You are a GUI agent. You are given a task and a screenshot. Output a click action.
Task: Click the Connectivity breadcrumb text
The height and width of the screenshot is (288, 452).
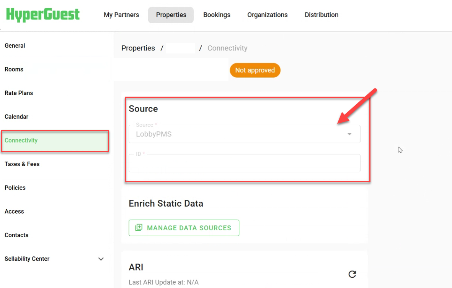click(x=227, y=48)
